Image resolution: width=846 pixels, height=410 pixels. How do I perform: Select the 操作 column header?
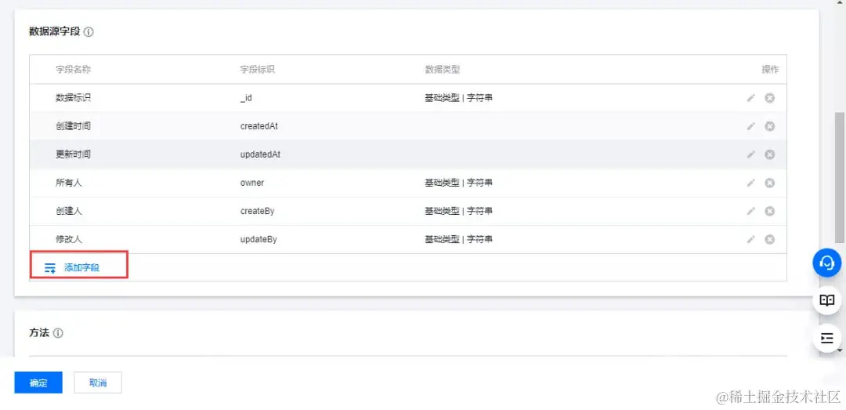tap(770, 70)
